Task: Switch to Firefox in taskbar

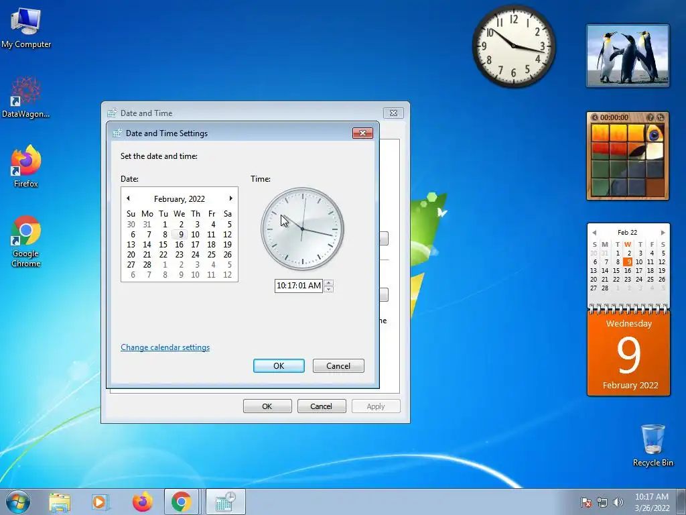Action: (143, 502)
